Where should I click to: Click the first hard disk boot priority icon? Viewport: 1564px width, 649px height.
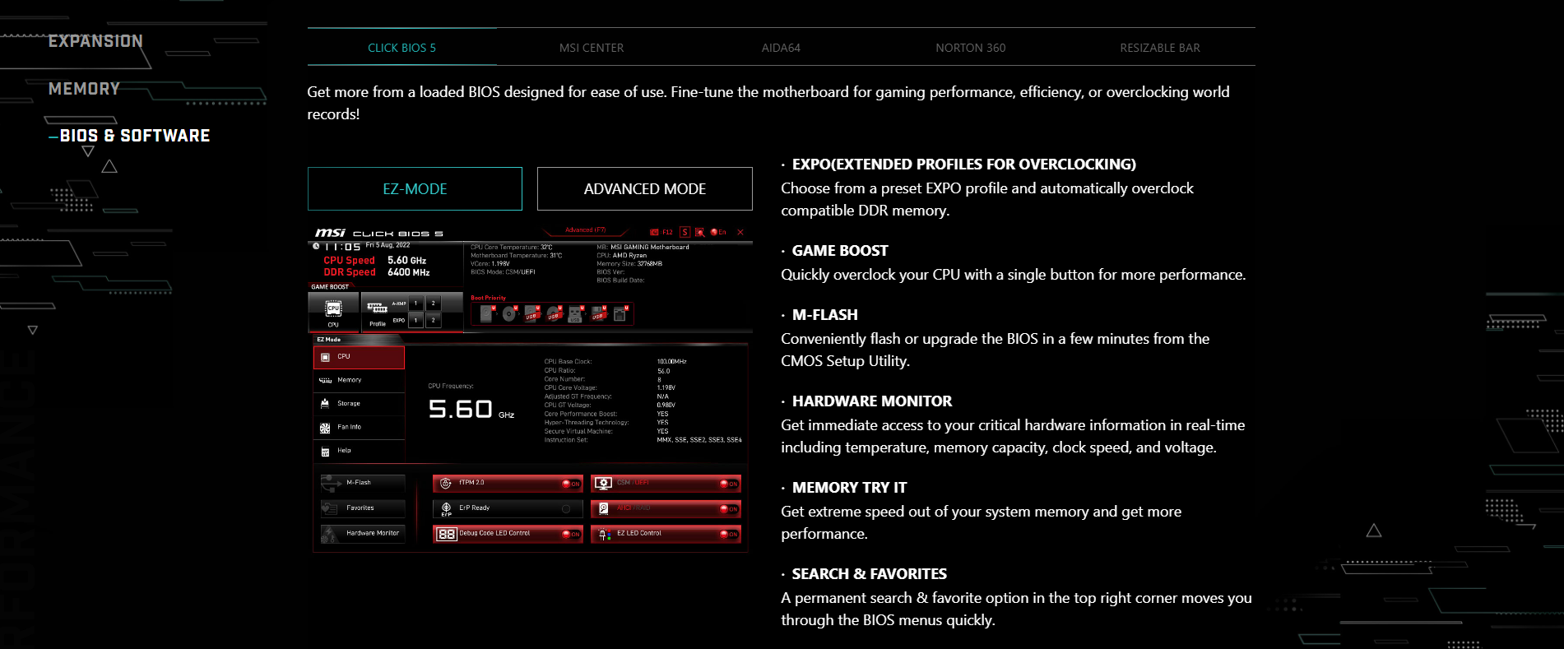(x=487, y=314)
